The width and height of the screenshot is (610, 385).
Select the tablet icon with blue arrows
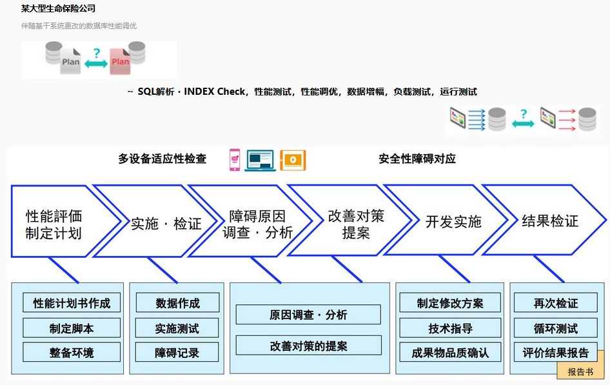pyautogui.click(x=458, y=119)
